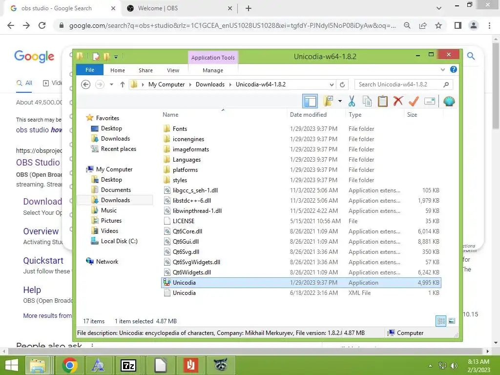The image size is (500, 375).
Task: Open the Help question mark icon
Action: (x=454, y=69)
